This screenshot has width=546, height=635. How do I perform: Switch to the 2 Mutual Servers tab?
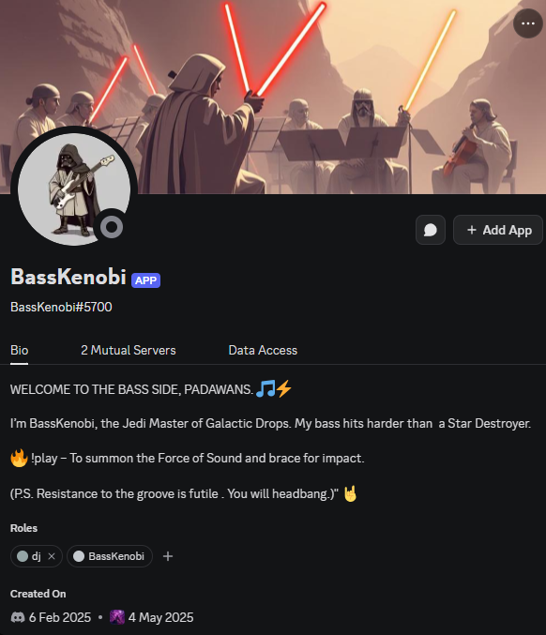tap(128, 350)
